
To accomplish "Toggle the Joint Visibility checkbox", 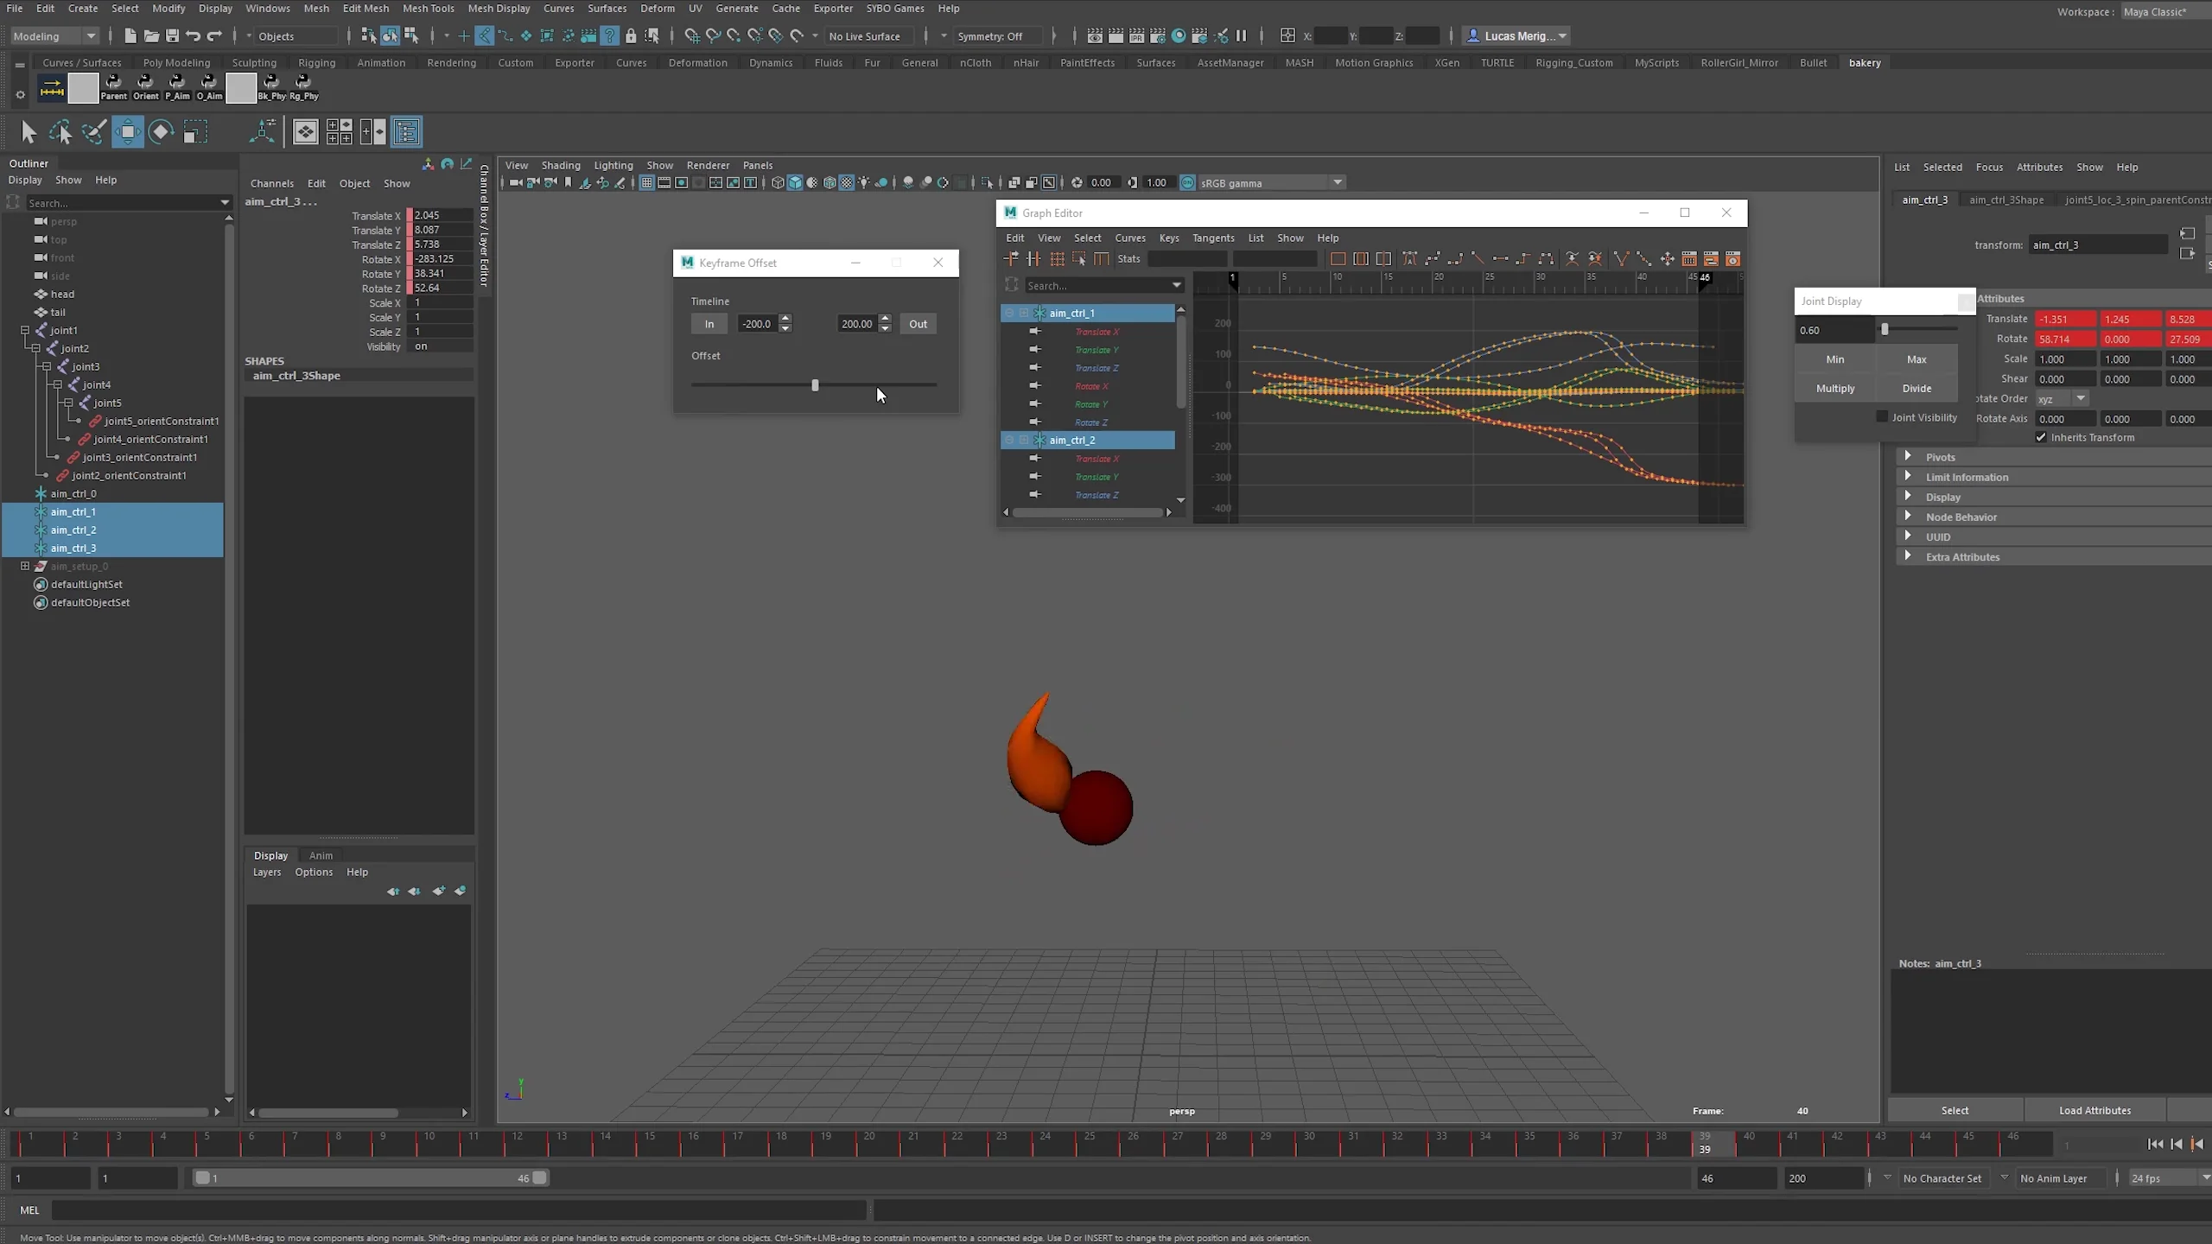I will [1882, 416].
